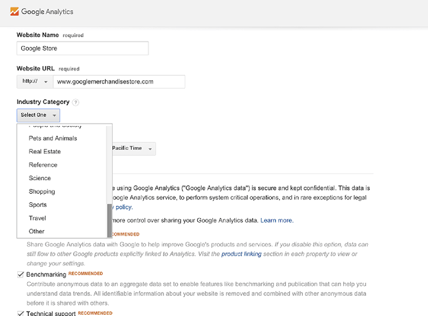Click the Technical support RECOMMENDED tag
428x316 pixels.
95,313
